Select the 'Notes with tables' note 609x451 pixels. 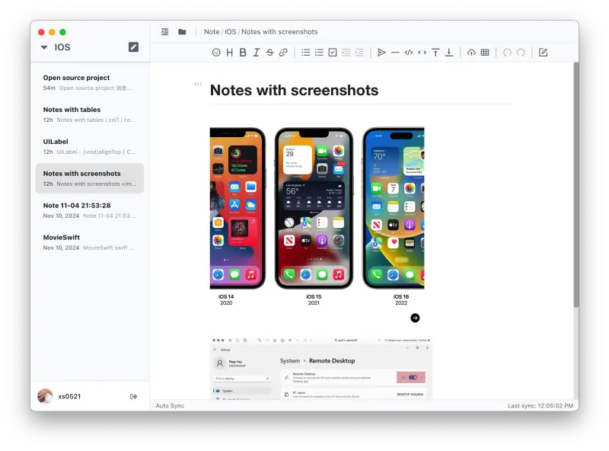[89, 114]
